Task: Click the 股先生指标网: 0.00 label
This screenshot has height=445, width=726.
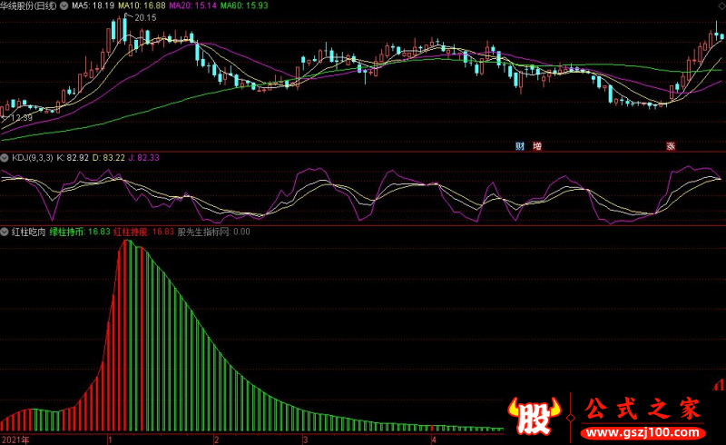Action: click(214, 232)
